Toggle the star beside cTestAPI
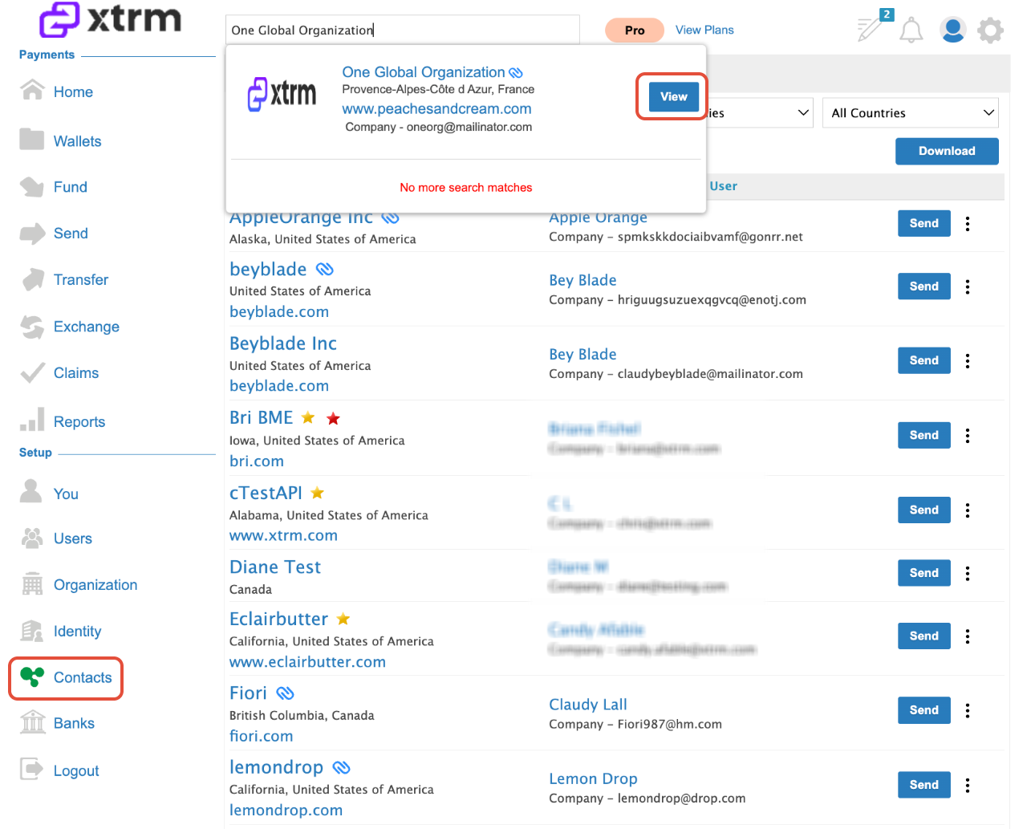Screen dimensions: 1031x829 (x=317, y=493)
